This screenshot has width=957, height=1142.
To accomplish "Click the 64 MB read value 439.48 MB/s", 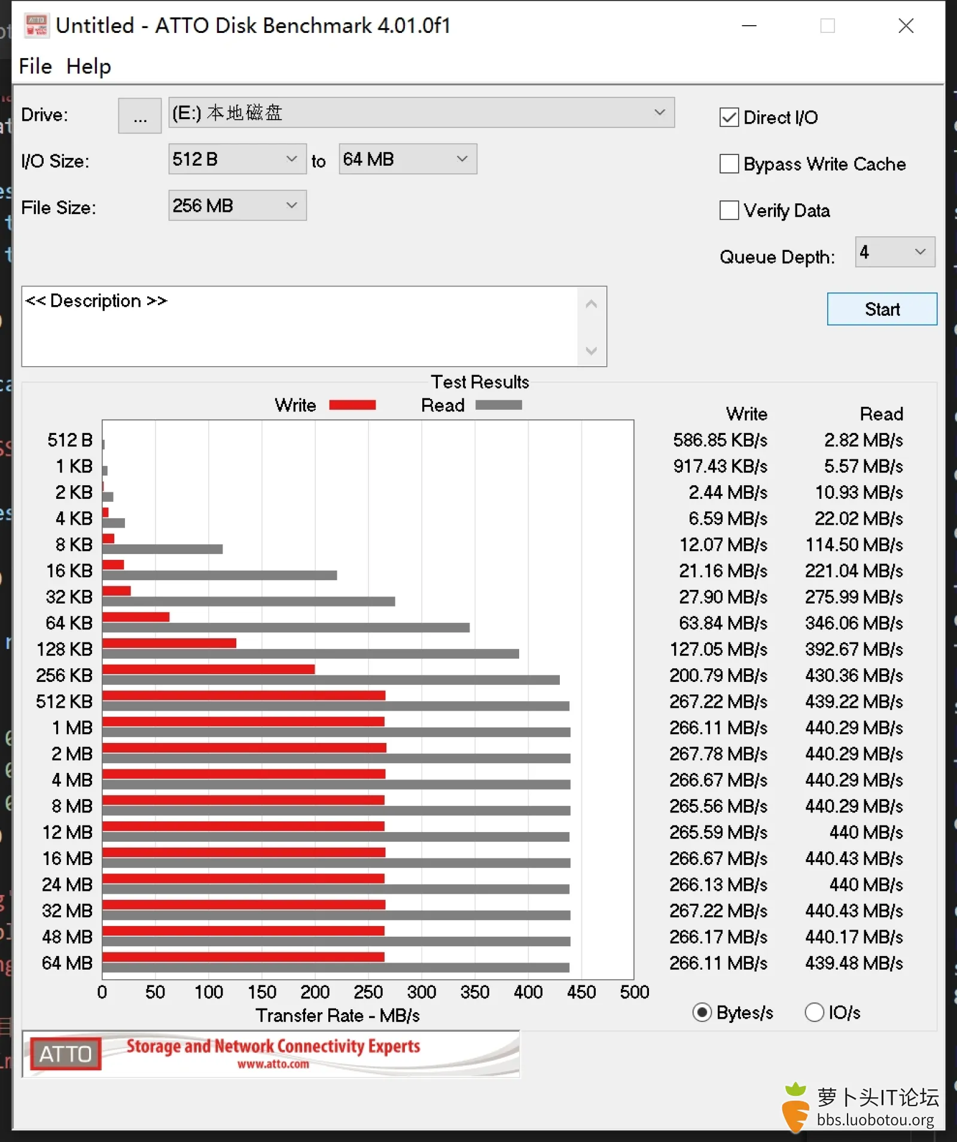I will click(854, 963).
